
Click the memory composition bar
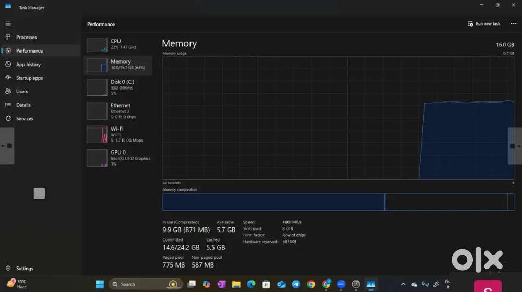338,202
